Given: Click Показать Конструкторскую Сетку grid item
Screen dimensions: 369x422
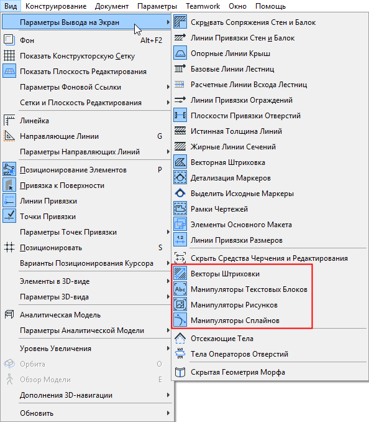Looking at the screenshot, I should coord(86,56).
